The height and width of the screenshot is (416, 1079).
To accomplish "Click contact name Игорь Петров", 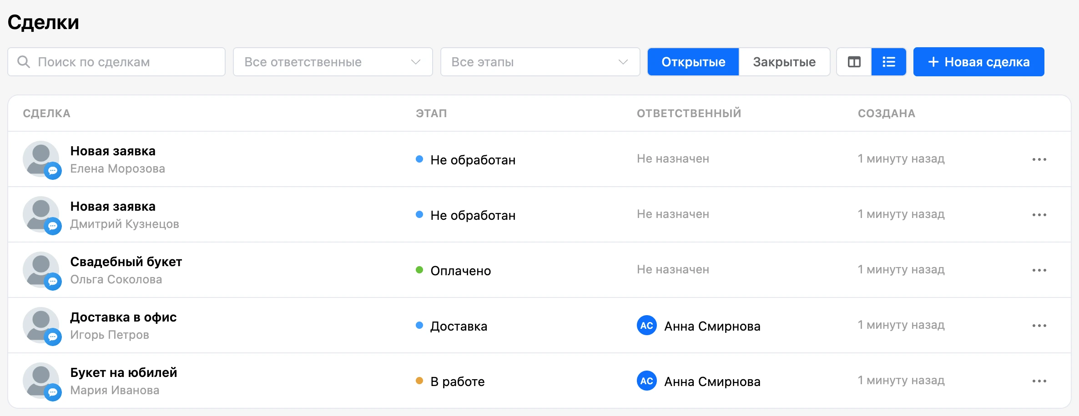I will click(x=110, y=335).
